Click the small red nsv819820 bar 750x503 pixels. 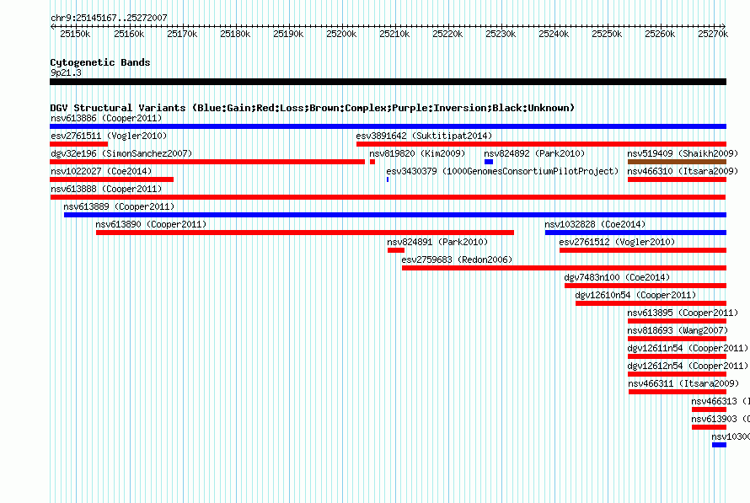pyautogui.click(x=372, y=162)
